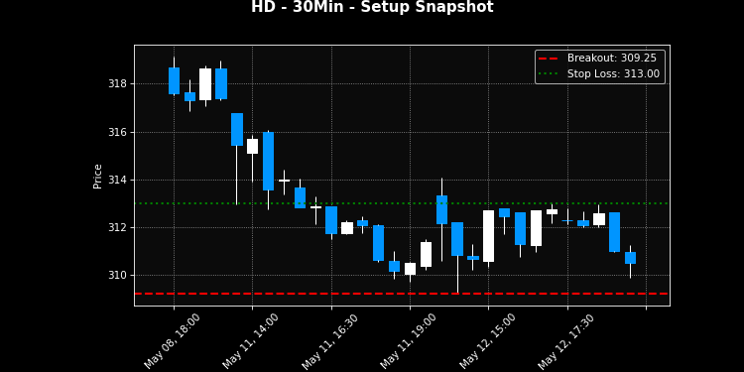Click the 316 price tick label
744x372 pixels.
point(117,132)
